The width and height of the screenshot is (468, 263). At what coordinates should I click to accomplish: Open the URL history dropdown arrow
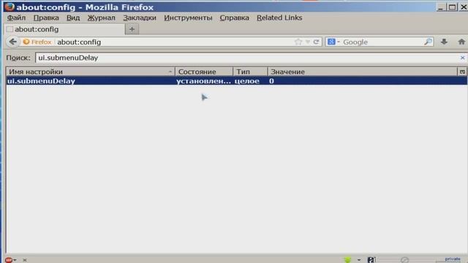click(x=308, y=42)
